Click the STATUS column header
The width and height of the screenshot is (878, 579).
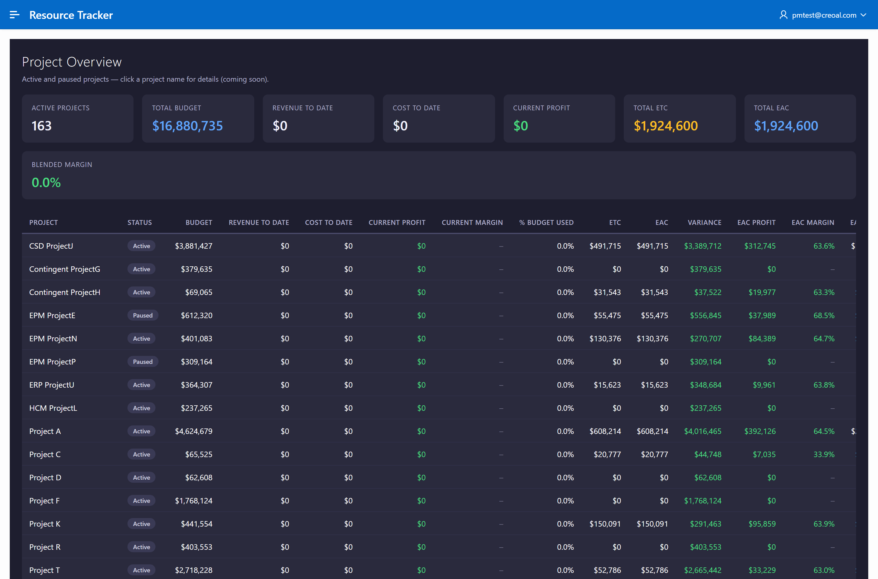pyautogui.click(x=140, y=222)
